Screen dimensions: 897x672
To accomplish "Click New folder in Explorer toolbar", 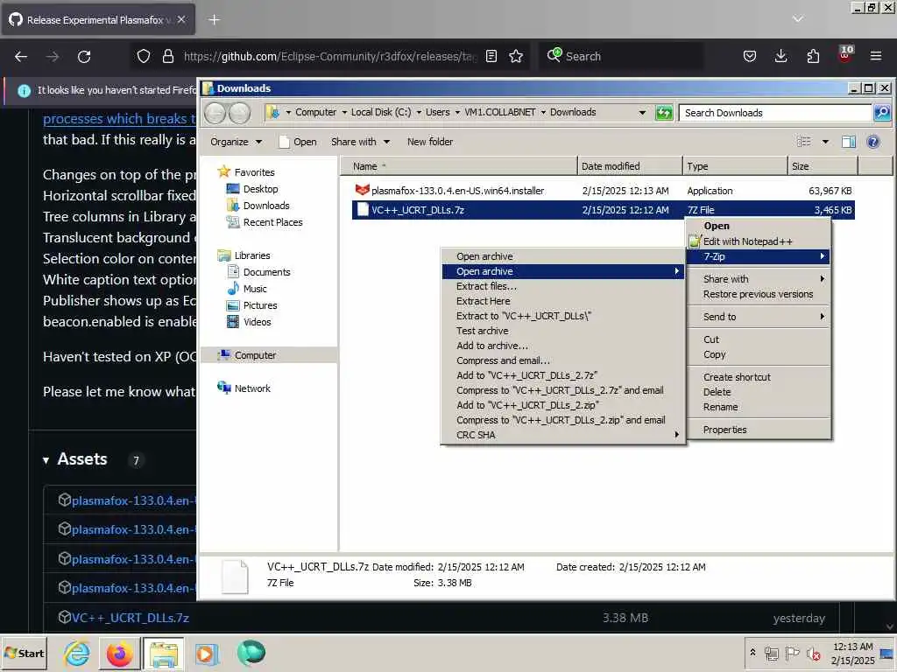I will pyautogui.click(x=429, y=142).
